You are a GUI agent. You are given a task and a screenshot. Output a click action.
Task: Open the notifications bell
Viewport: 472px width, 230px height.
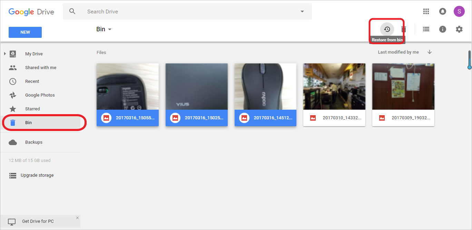pyautogui.click(x=443, y=11)
